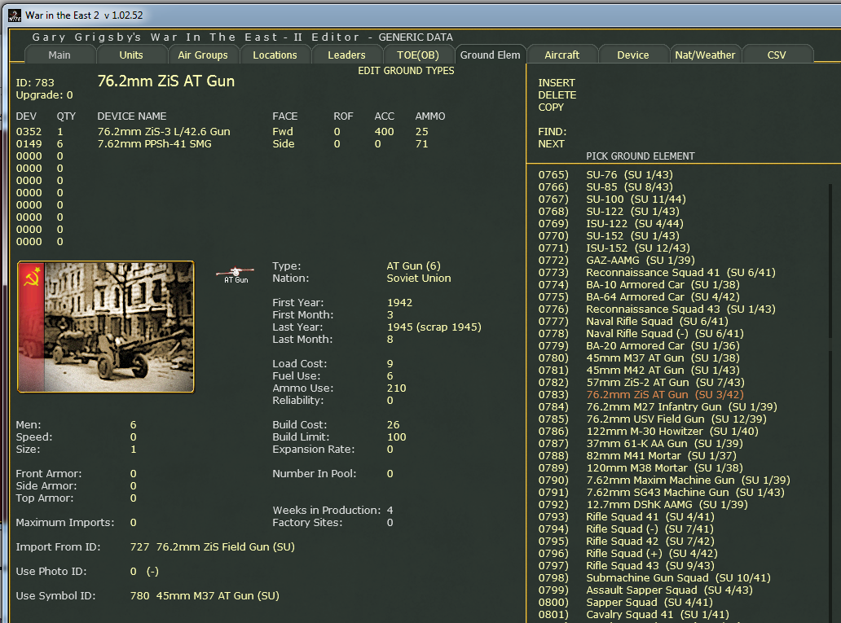Select 37mm 61-K AA Gun entry
This screenshot has width=841, height=623.
tap(664, 444)
